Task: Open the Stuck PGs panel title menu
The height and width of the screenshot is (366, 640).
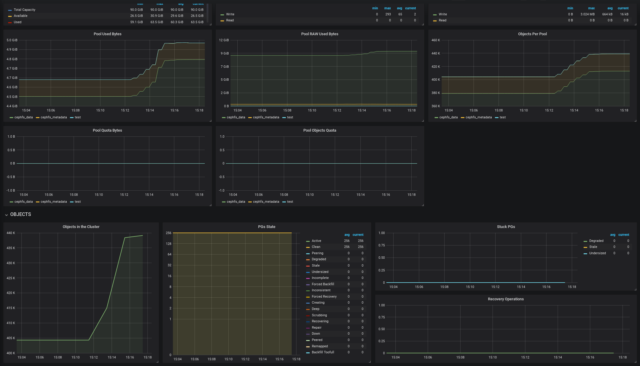Action: tap(506, 227)
